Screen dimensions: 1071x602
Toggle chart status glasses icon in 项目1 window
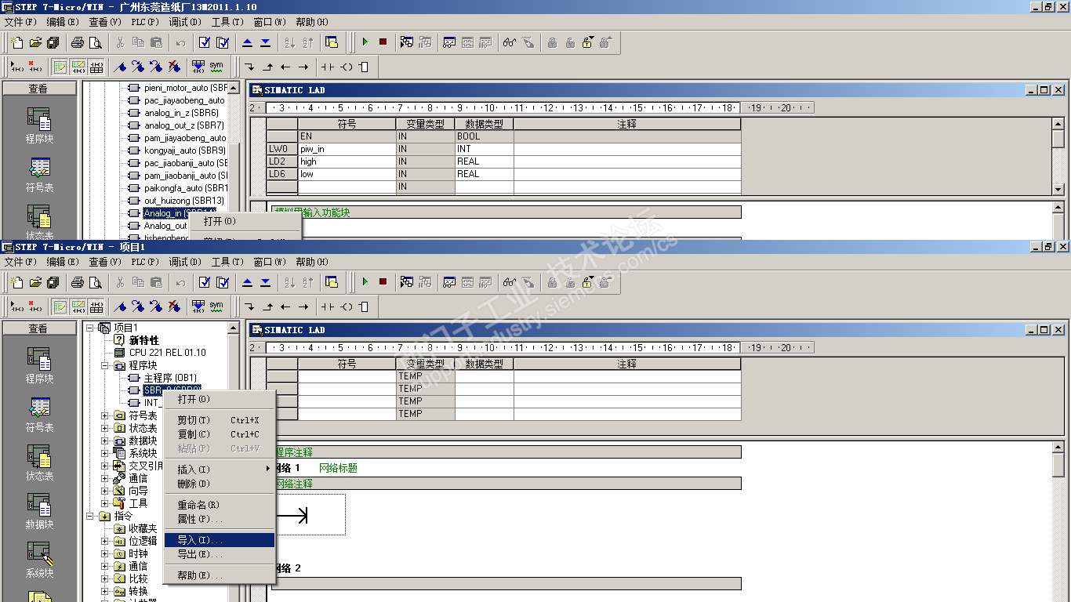click(510, 282)
